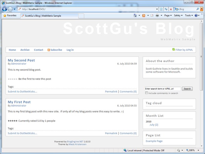
Task: Click Administrator author link under My First Post
Action: (x=19, y=106)
